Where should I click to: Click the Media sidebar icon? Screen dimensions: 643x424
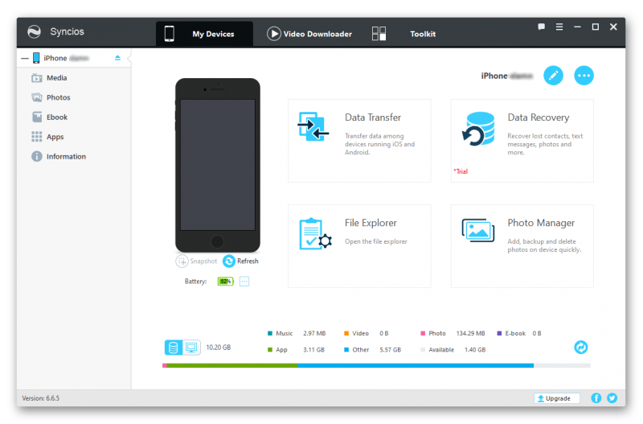point(36,77)
